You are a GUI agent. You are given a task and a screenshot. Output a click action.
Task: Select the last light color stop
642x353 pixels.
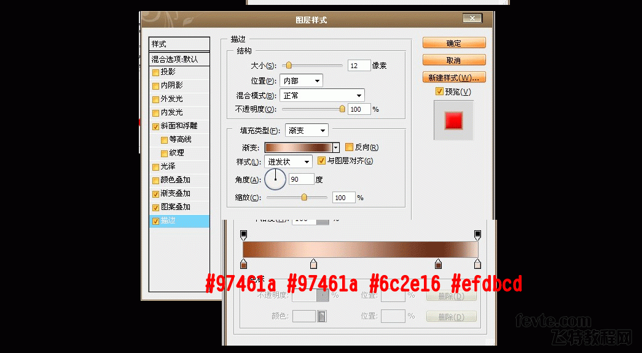pos(477,264)
